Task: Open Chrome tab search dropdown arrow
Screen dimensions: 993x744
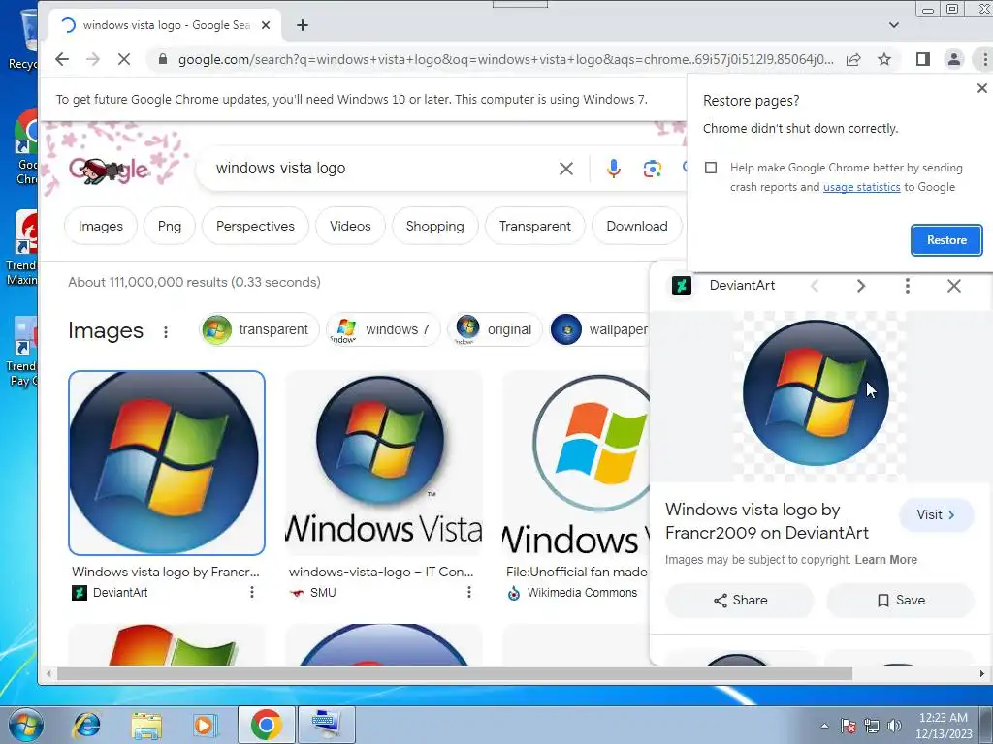Action: coord(893,25)
